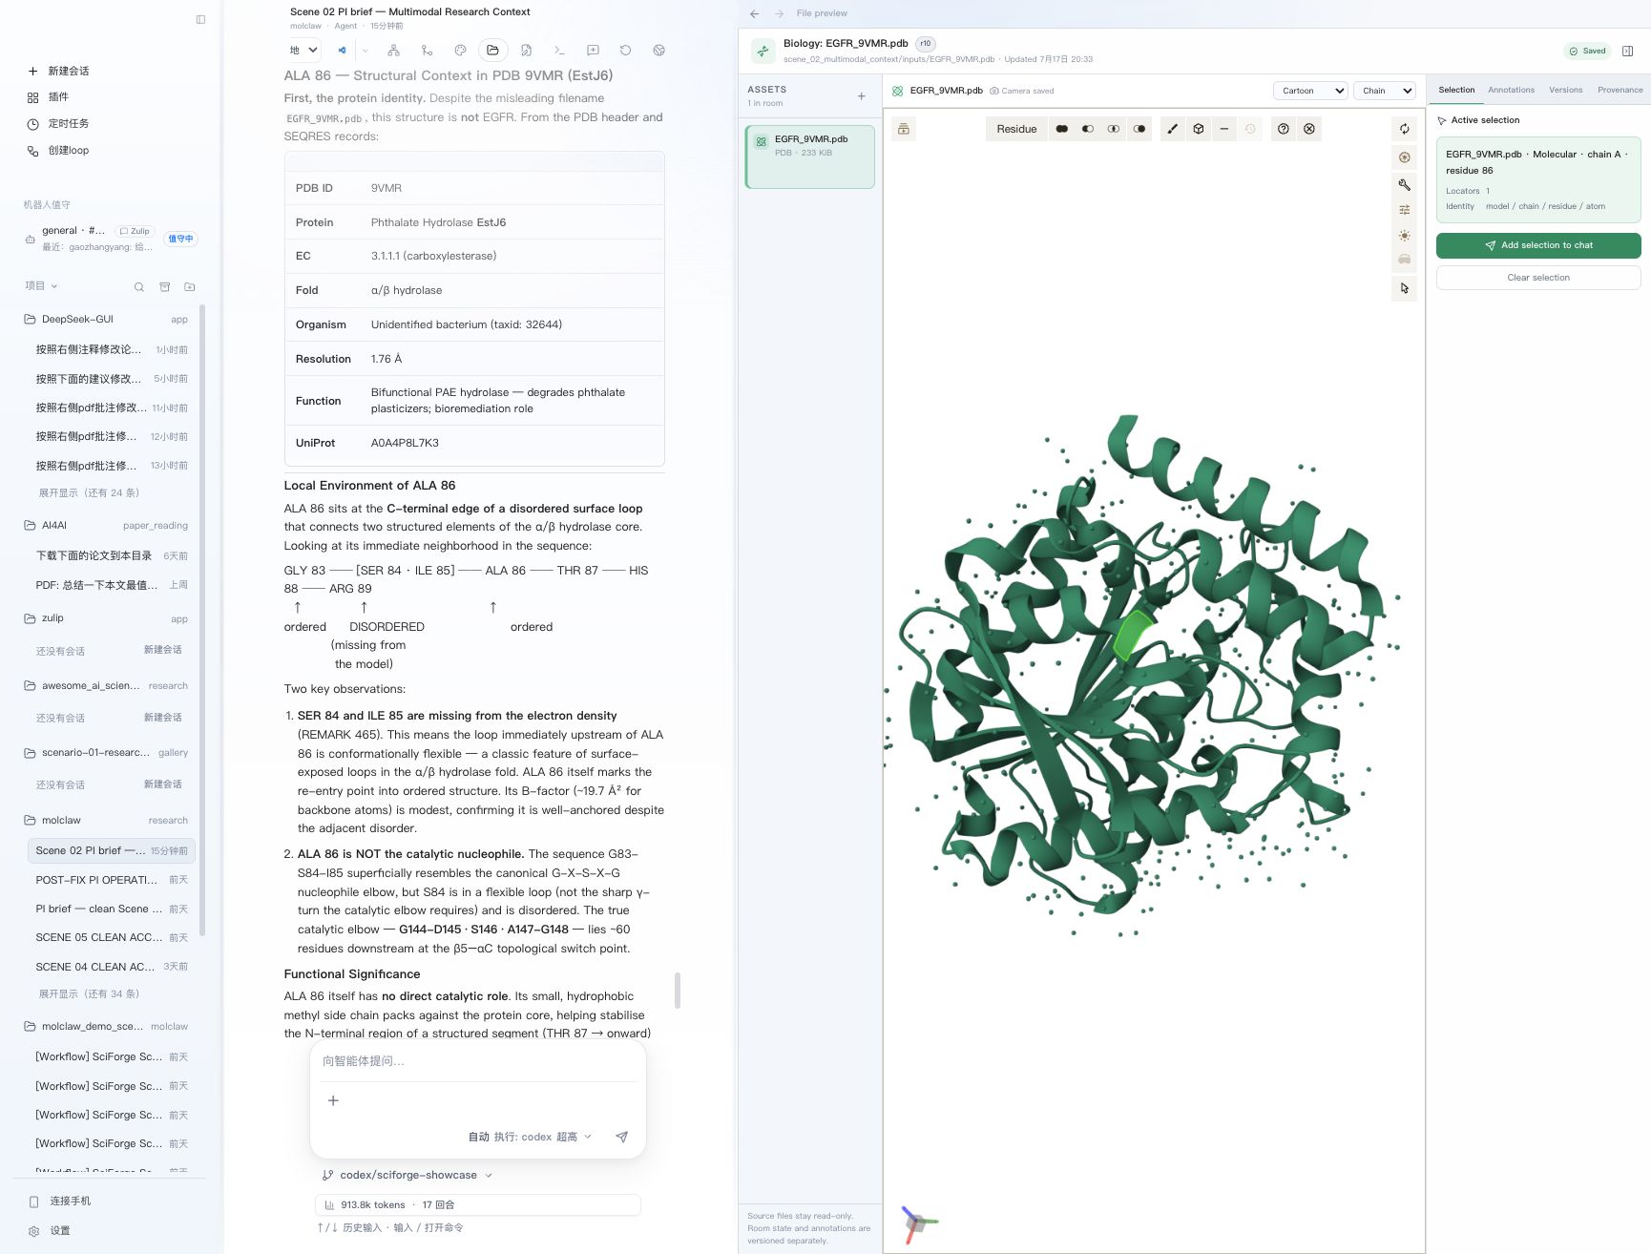The height and width of the screenshot is (1254, 1651).
Task: Toggle the left sidebar collapse icon
Action: click(x=200, y=19)
